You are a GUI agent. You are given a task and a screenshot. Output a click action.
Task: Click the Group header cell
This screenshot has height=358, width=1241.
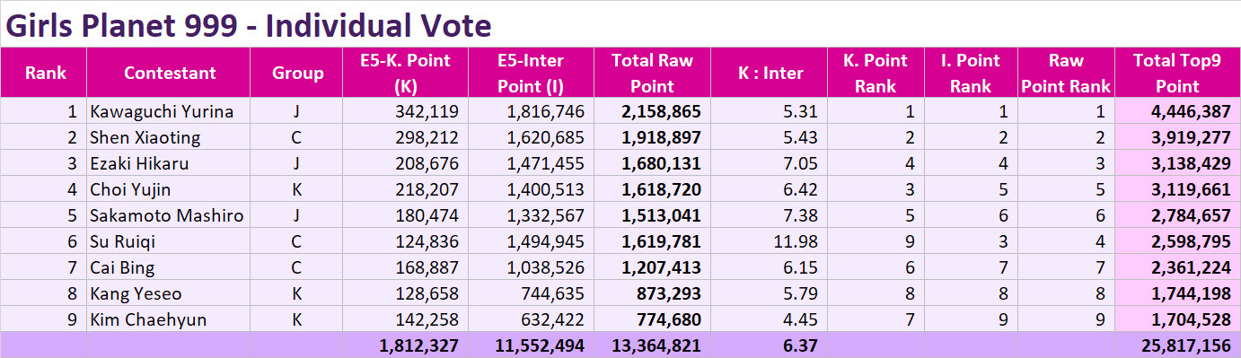pyautogui.click(x=298, y=73)
